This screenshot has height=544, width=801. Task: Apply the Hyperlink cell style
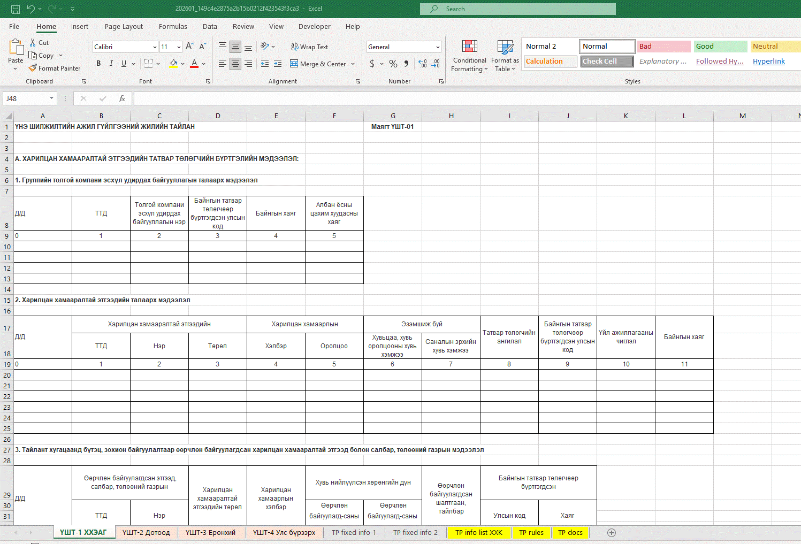(768, 62)
